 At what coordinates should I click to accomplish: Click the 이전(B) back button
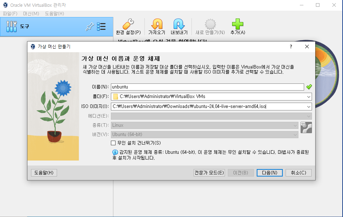tap(241, 173)
